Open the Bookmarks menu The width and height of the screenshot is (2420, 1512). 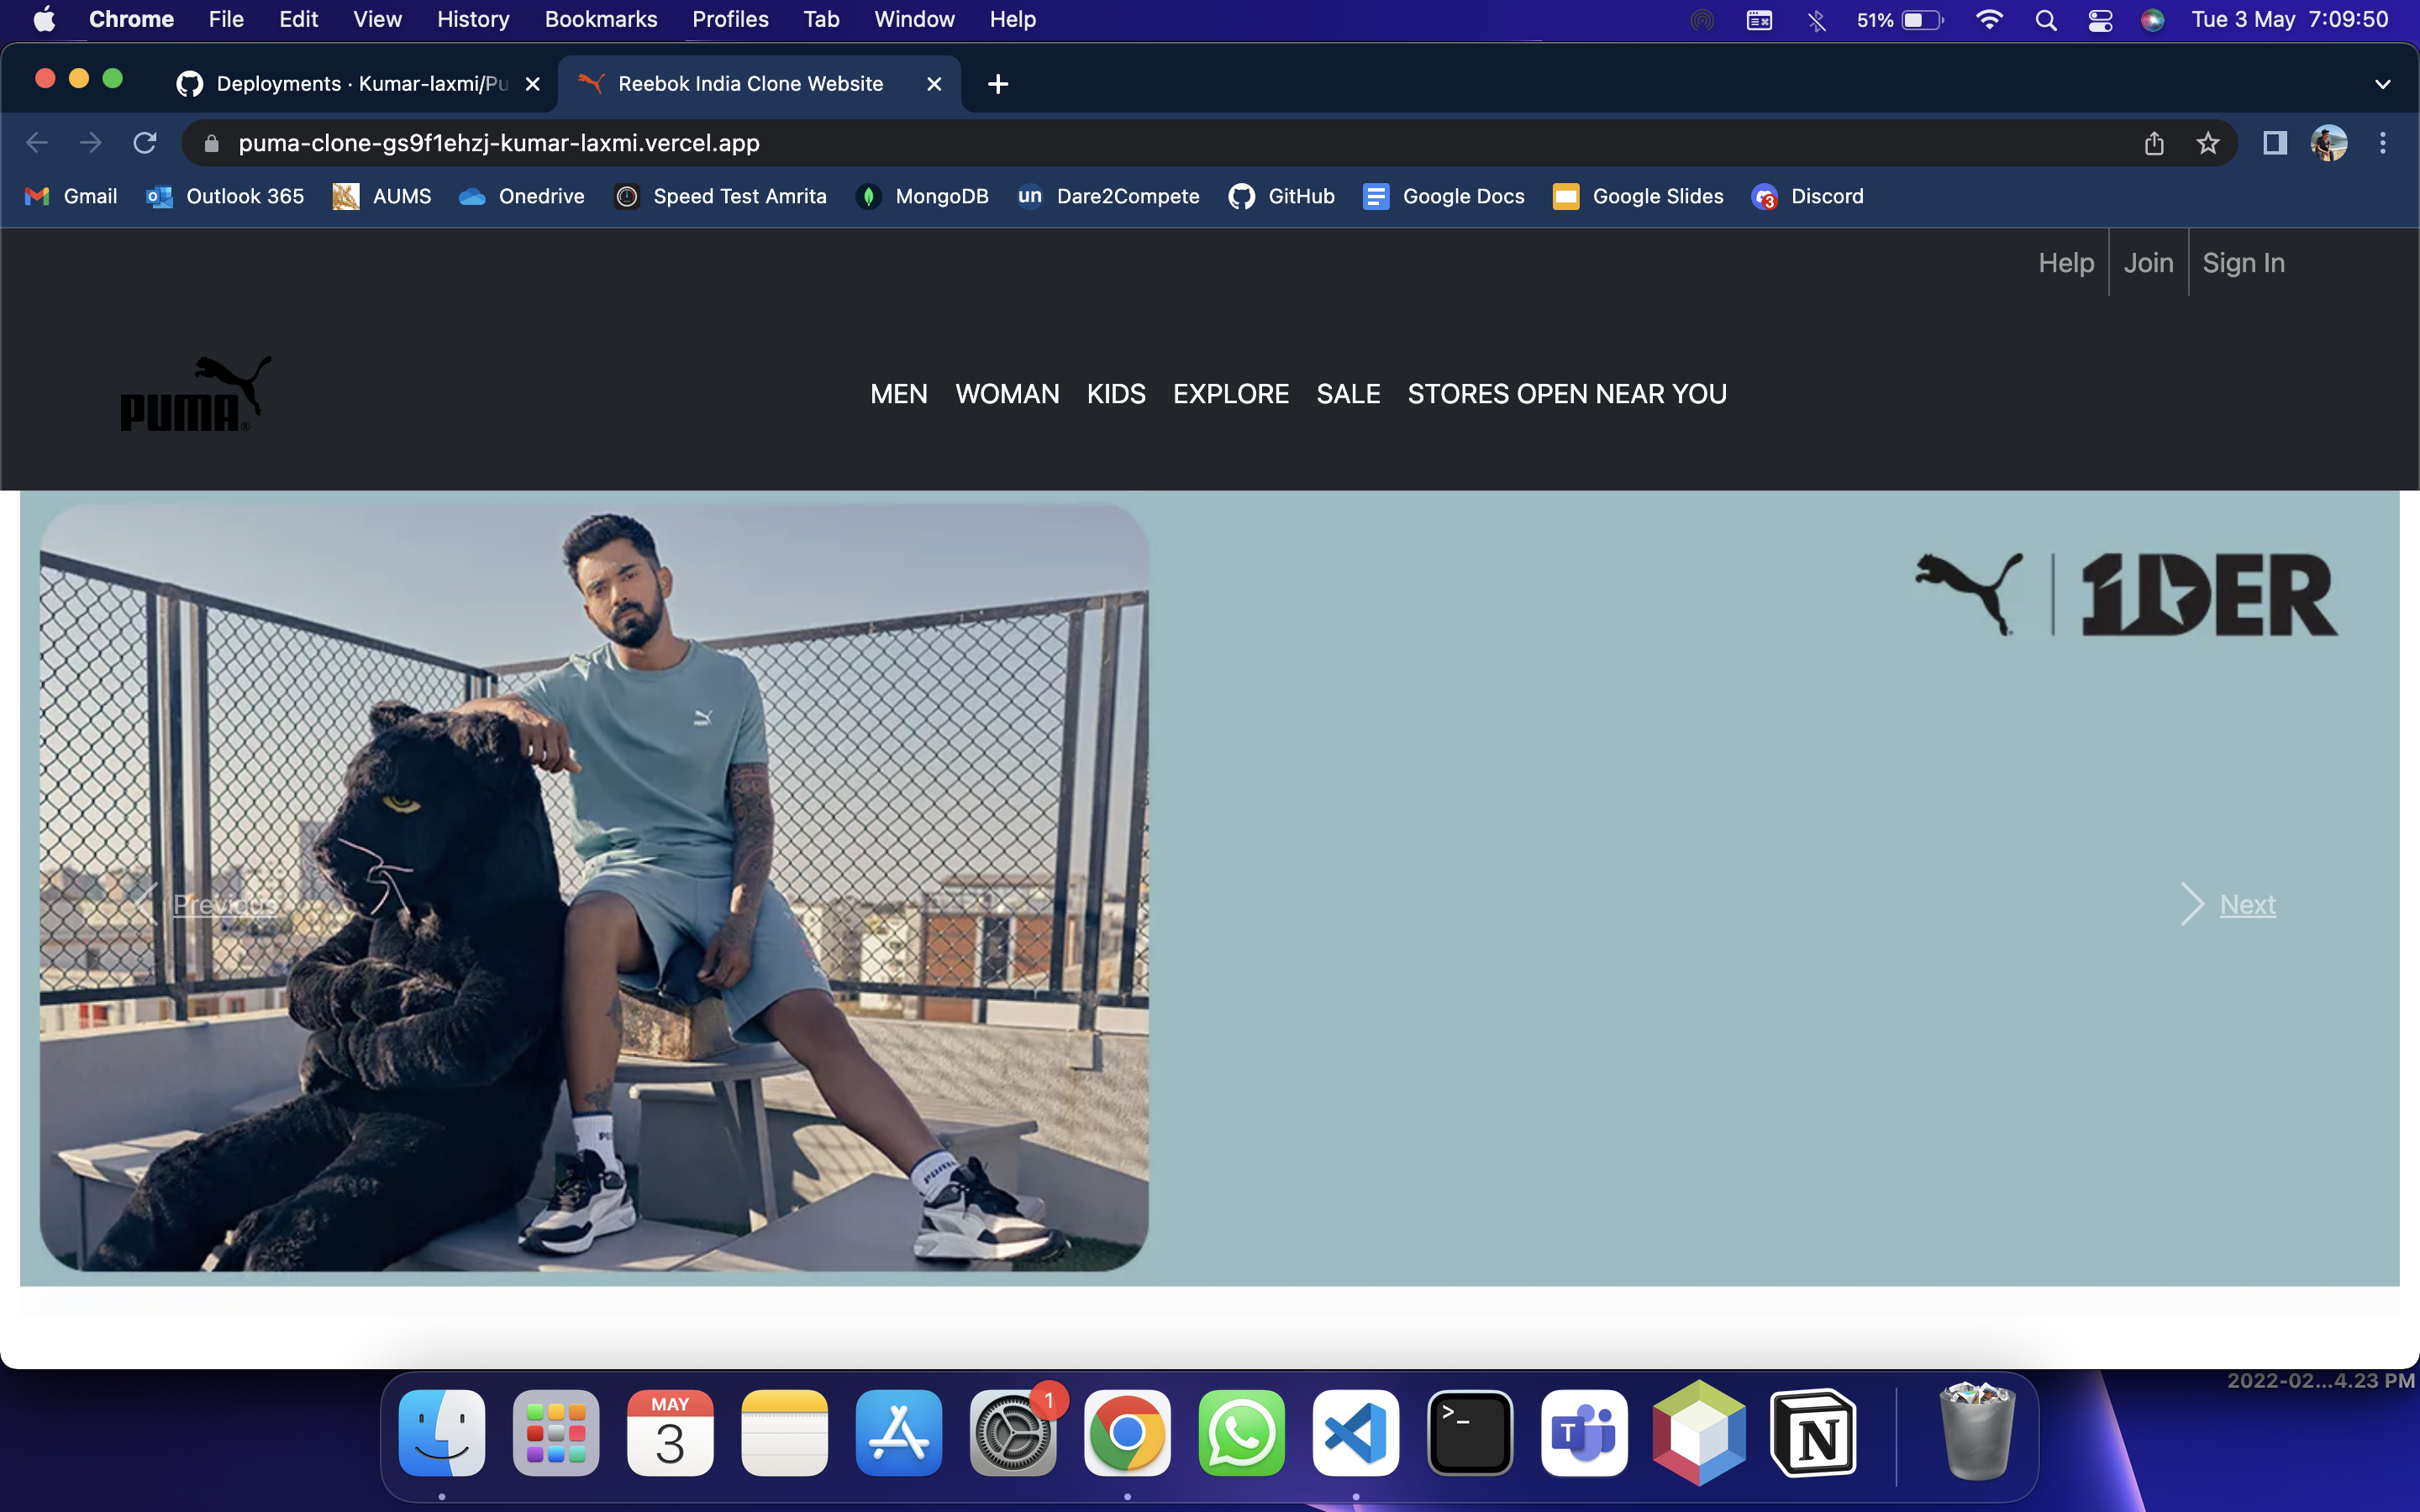click(600, 20)
